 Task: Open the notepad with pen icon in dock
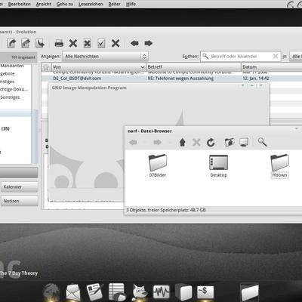click(95, 292)
